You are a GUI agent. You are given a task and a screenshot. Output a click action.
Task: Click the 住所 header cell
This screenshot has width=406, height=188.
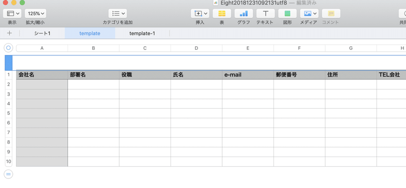coord(351,75)
